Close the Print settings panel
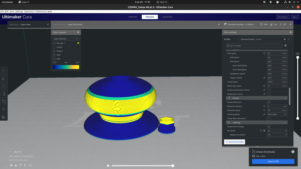The image size is (301, 169). (x=290, y=32)
